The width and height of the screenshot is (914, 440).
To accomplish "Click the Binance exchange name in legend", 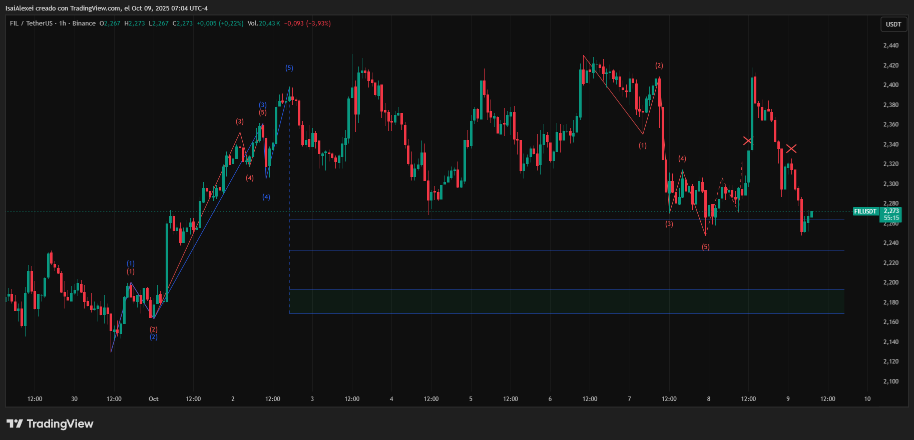I will [84, 23].
